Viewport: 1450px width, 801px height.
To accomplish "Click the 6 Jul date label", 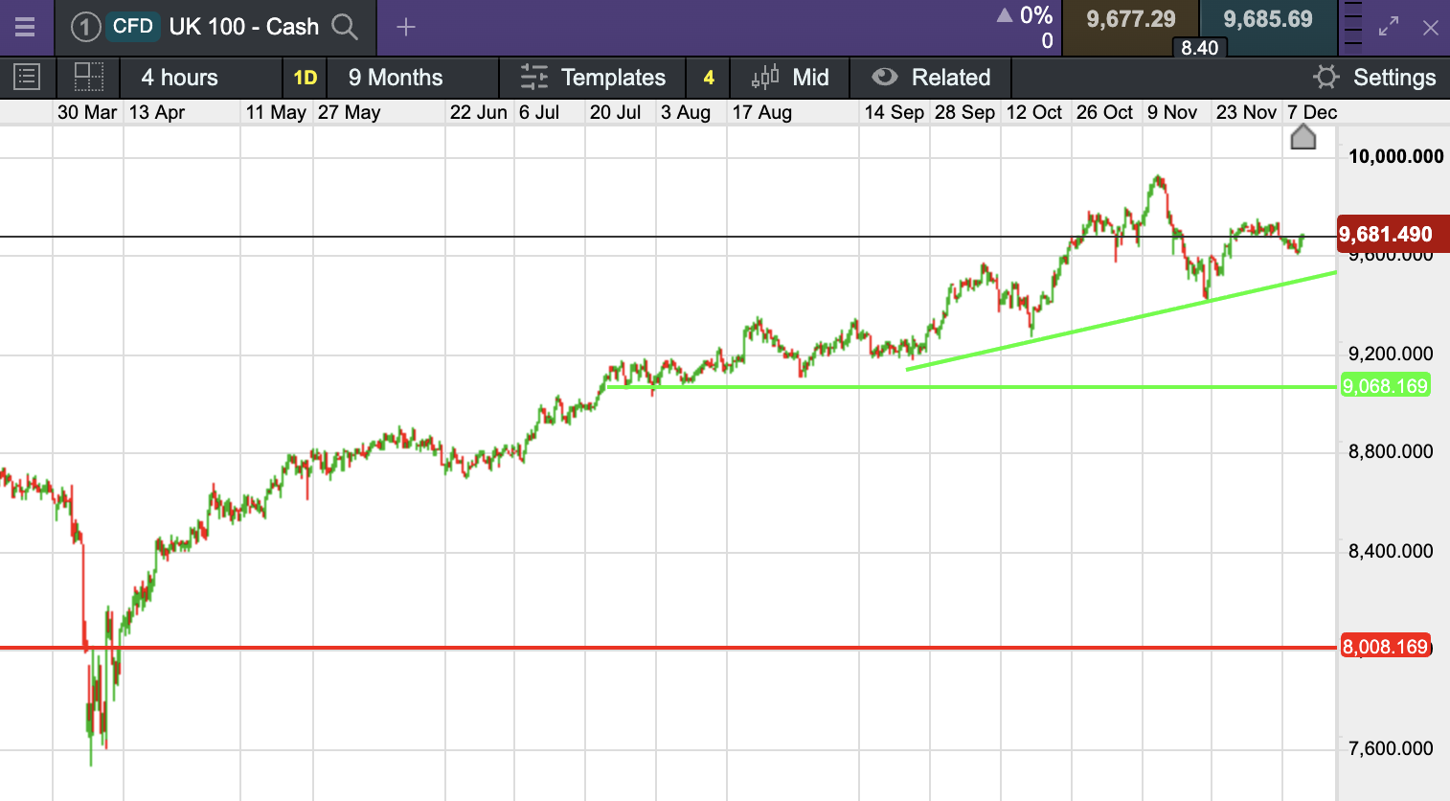I will click(x=539, y=112).
